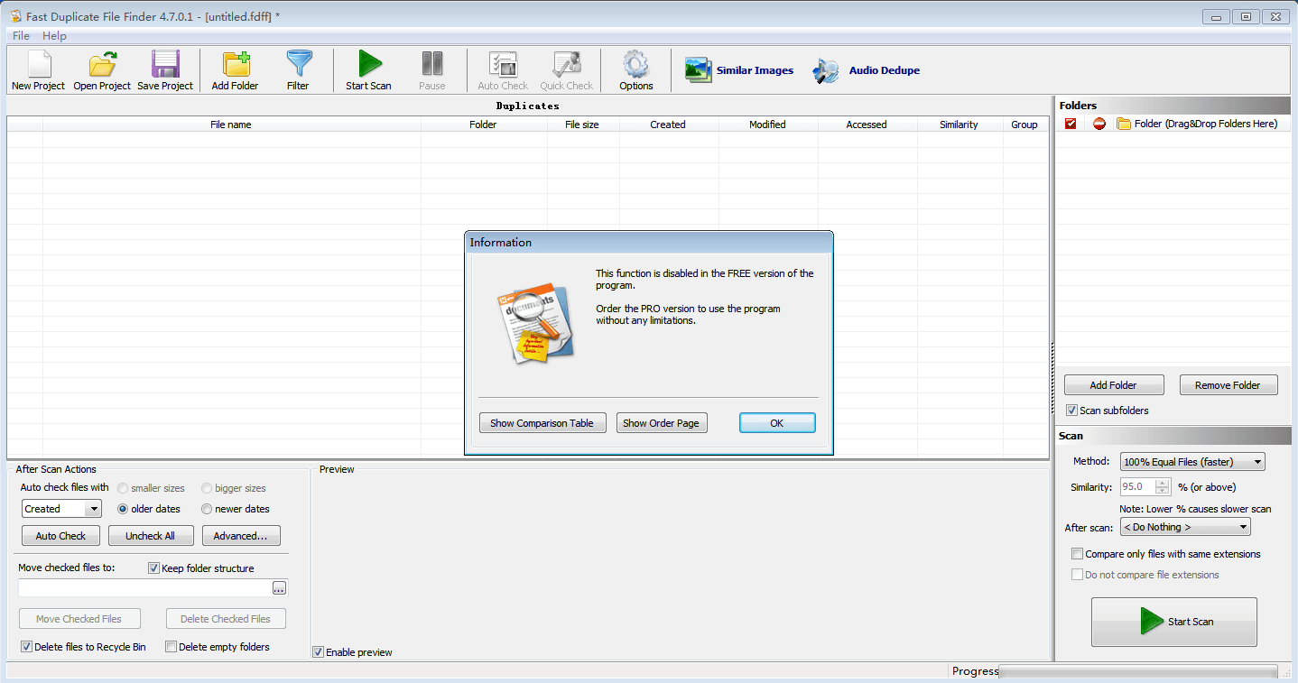The image size is (1298, 683).
Task: Click the large Start Scan button
Action: tap(1174, 622)
